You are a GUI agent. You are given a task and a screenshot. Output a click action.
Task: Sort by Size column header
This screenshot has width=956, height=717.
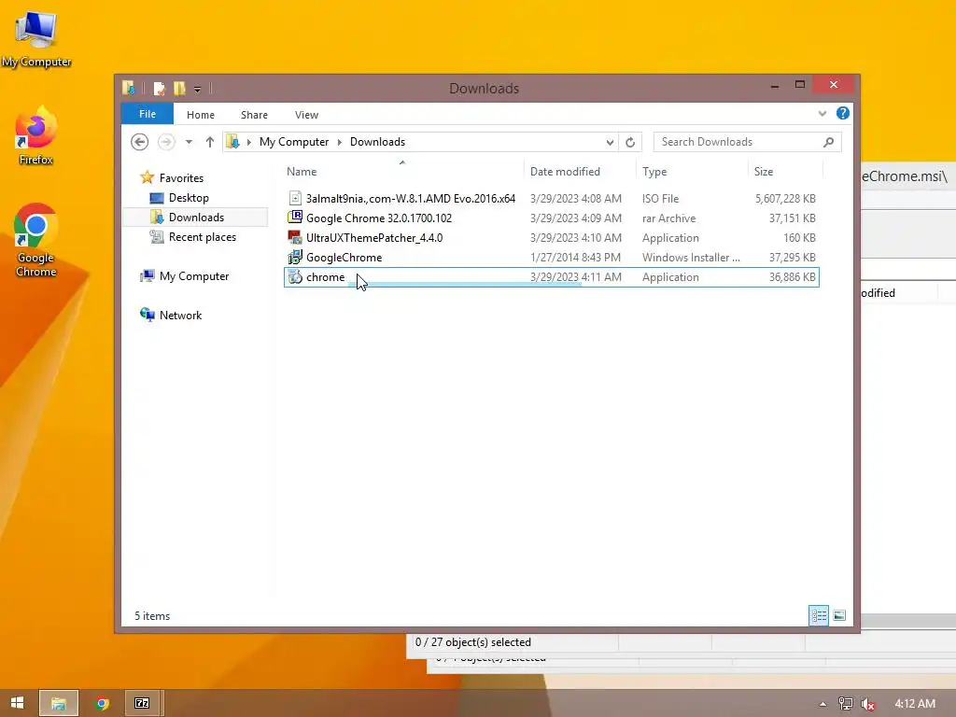[x=764, y=172]
